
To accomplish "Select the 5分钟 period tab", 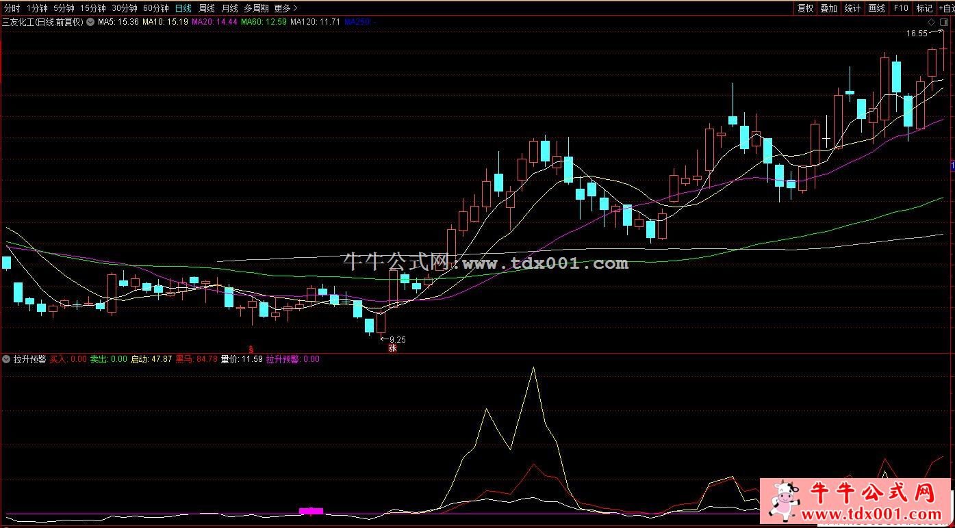I will [x=64, y=8].
